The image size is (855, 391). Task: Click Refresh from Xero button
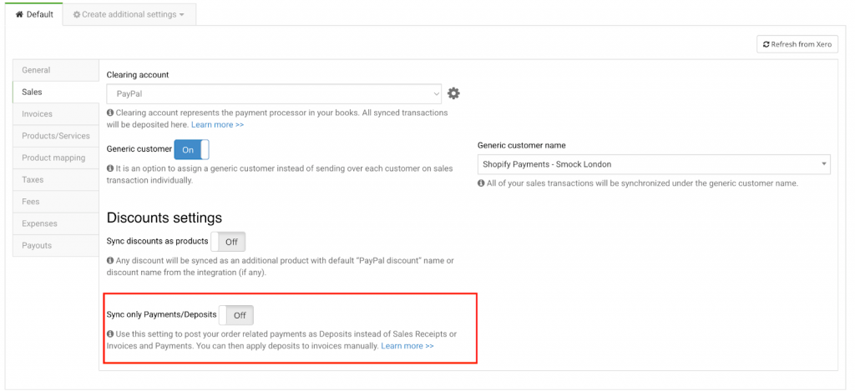(797, 44)
